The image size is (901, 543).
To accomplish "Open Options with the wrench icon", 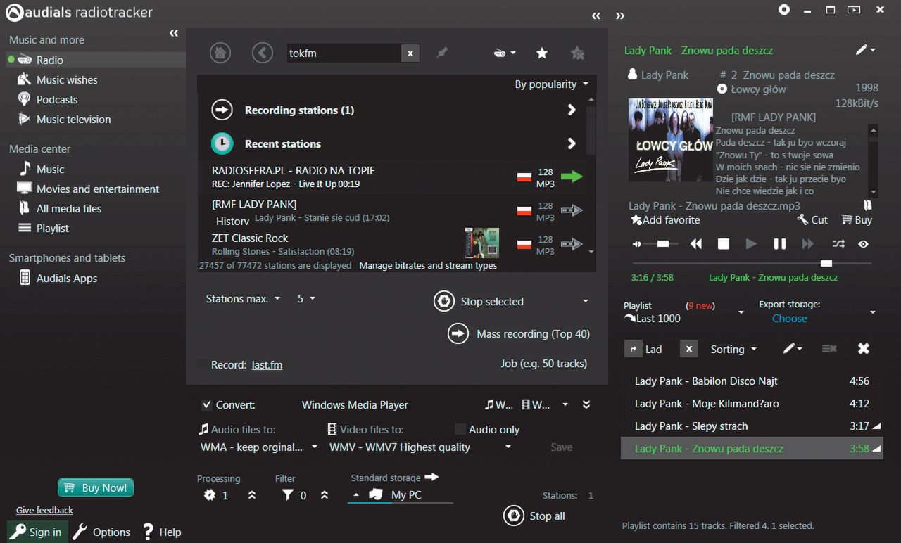I will click(x=101, y=532).
